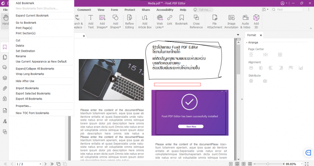Screen dimensions: 314x166
Task: Open the Bookmarks side panel
Action: click(5, 47)
